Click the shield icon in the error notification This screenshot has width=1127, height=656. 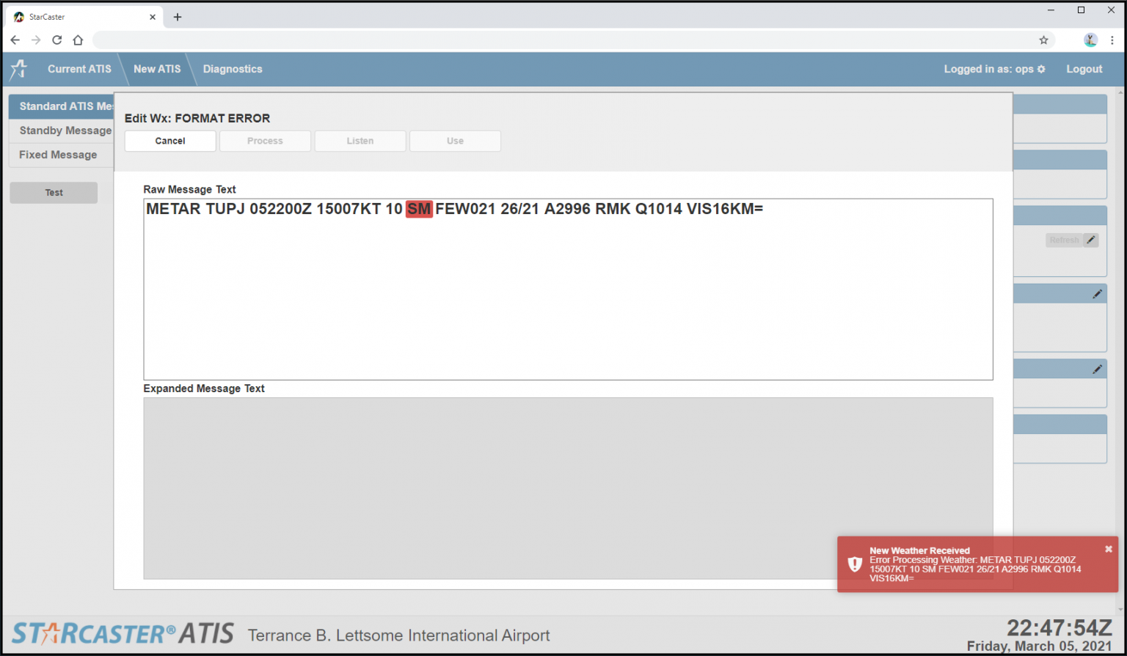(x=855, y=564)
